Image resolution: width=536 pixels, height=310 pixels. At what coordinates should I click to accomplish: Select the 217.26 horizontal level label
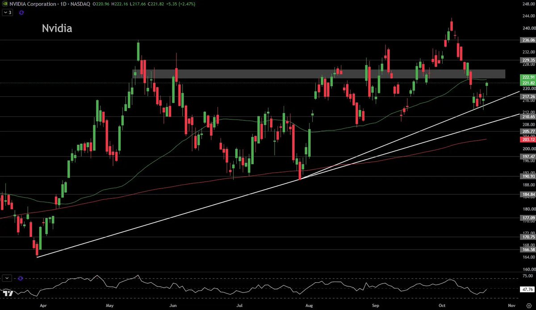(x=528, y=96)
